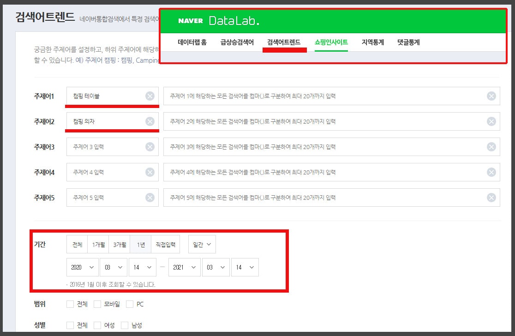Screen dimensions: 515x336
Task: Check 전체 under 성별
Action: coord(70,325)
